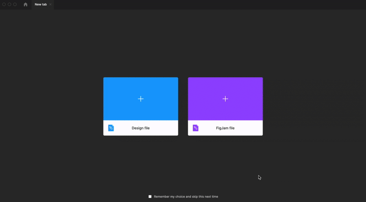
Task: Click 'Remember my choice and skip this next time' text
Action: (186, 197)
